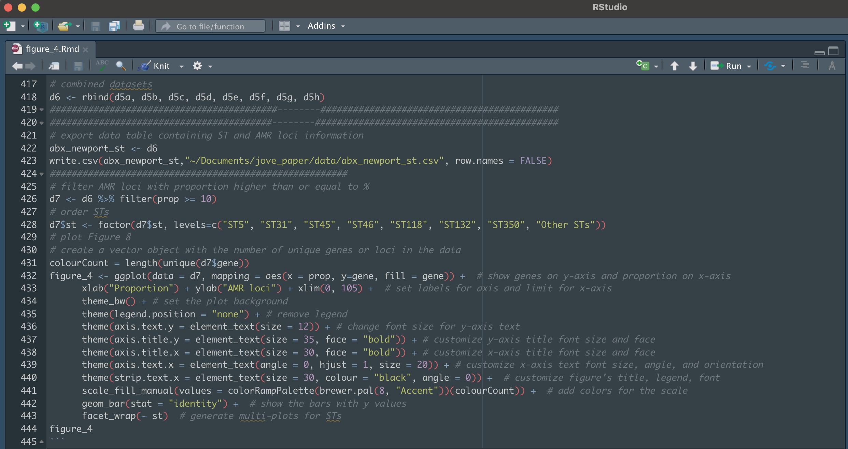The width and height of the screenshot is (848, 449).
Task: Click the Open File folder icon
Action: 64,26
